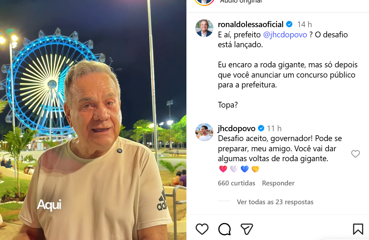Click the verified badge beside jhcdopovo

click(x=261, y=128)
